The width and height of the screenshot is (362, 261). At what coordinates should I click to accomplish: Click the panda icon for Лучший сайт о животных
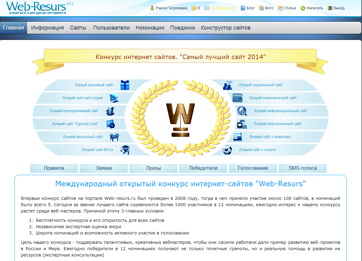(x=238, y=137)
